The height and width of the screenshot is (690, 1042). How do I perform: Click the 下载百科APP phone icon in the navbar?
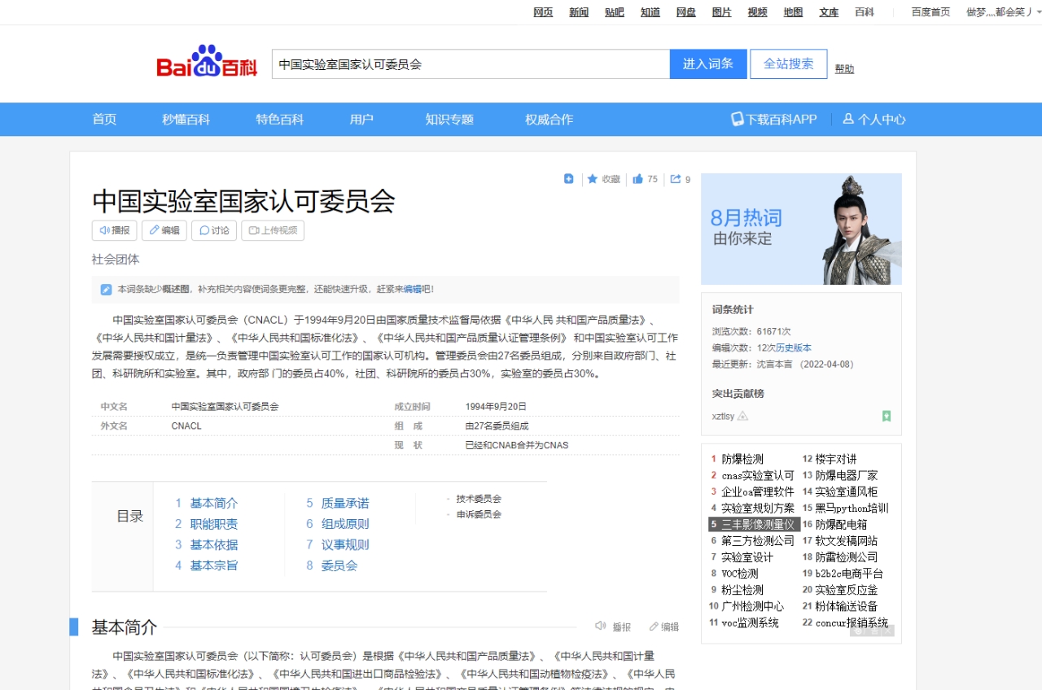click(x=737, y=119)
